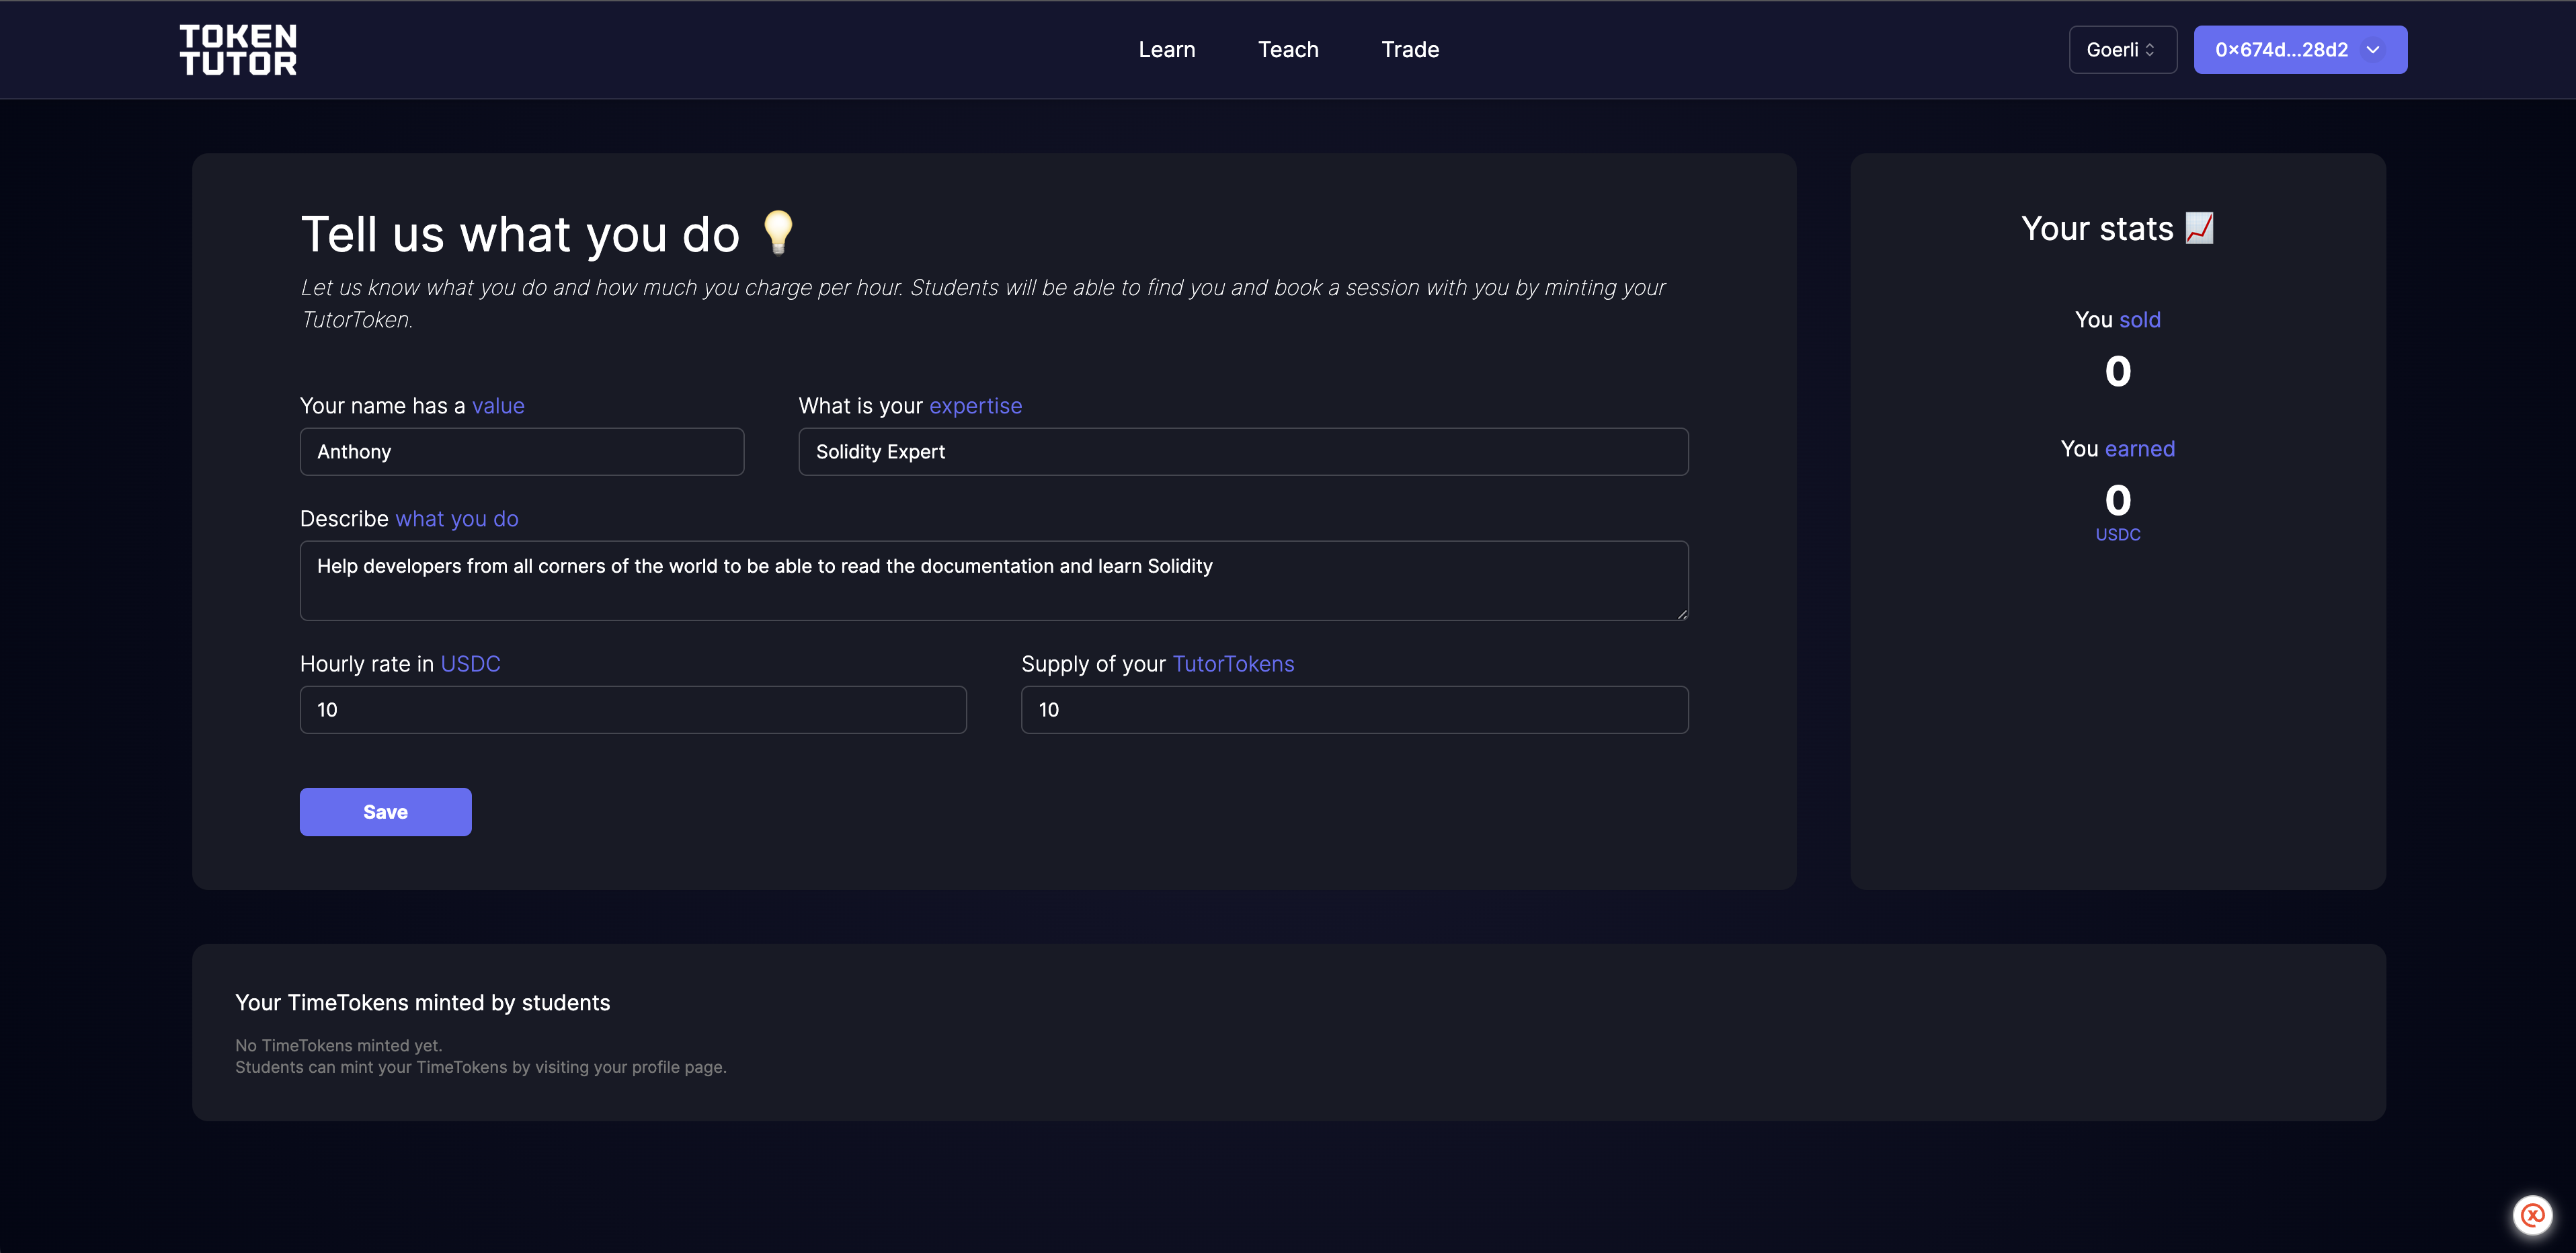Click the wallet address dropdown button
Screen dimensions: 2576x1253
click(x=2298, y=49)
